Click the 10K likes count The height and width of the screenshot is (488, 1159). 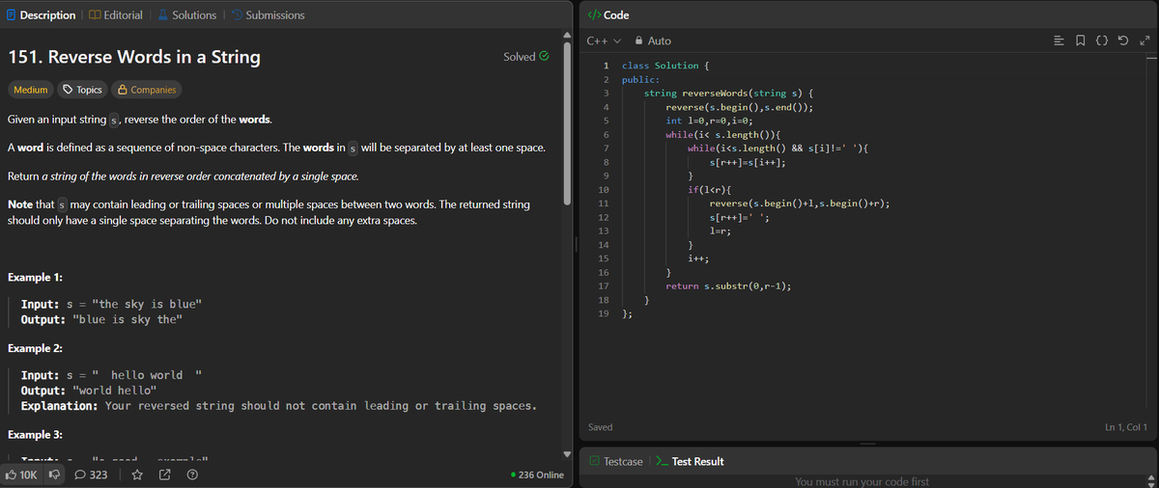(30, 474)
